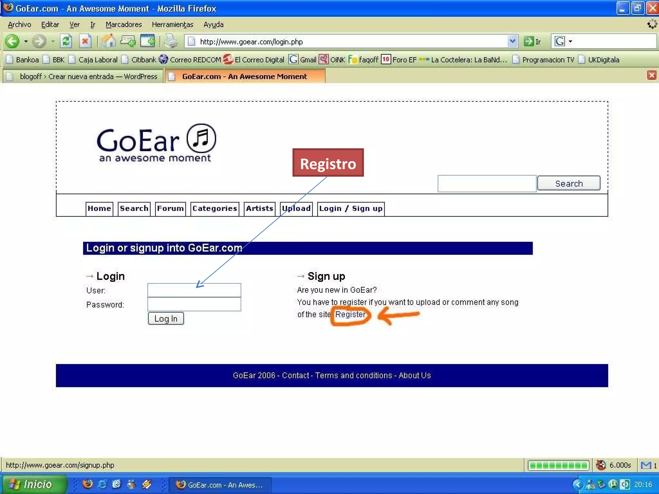Click the mail notification icon in status bar
Viewport: 659px width, 494px height.
tap(645, 465)
